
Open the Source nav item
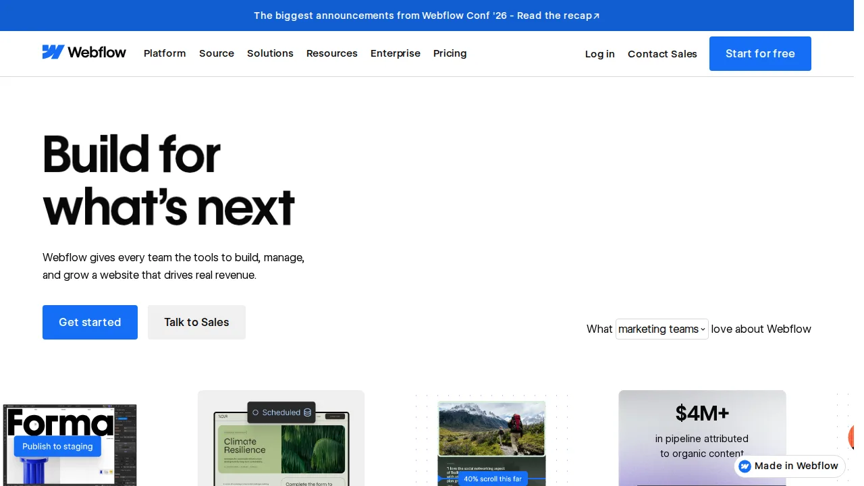pyautogui.click(x=217, y=53)
